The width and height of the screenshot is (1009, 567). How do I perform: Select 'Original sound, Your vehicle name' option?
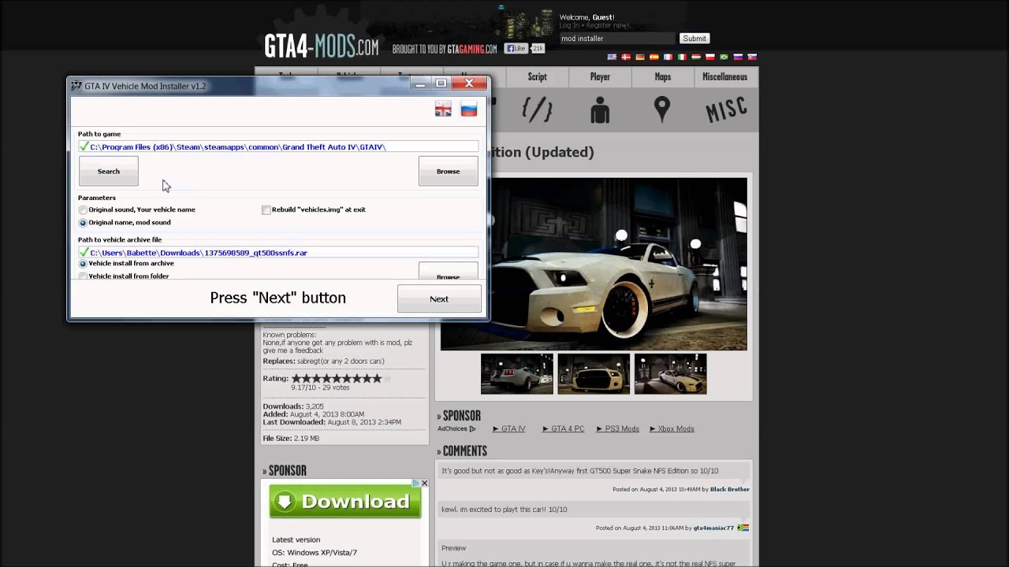click(x=83, y=210)
